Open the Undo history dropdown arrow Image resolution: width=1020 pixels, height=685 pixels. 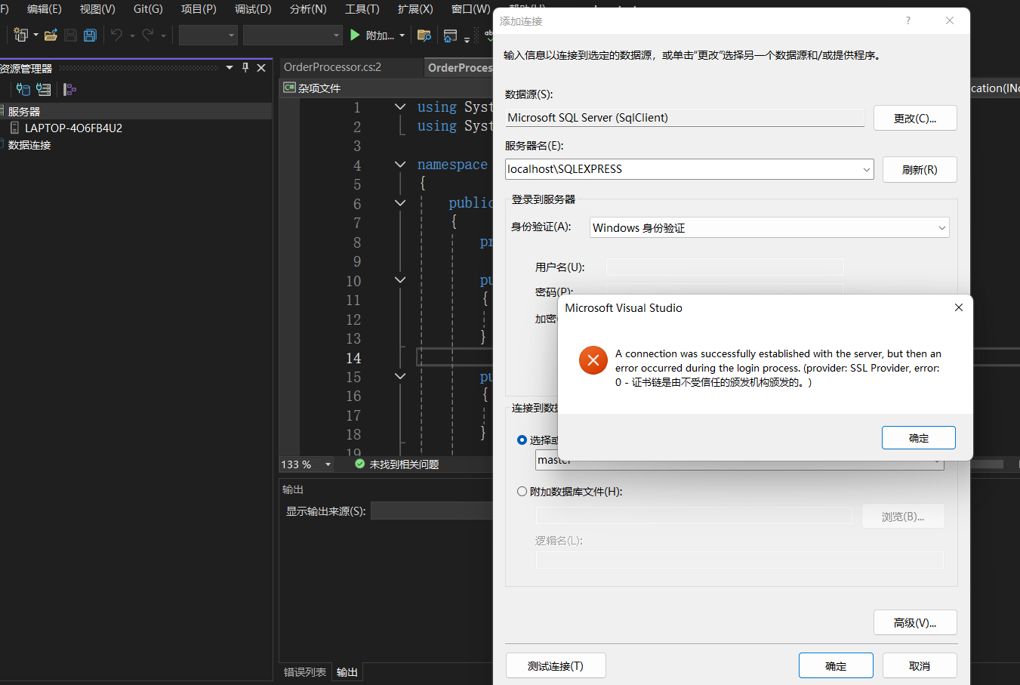pos(132,35)
